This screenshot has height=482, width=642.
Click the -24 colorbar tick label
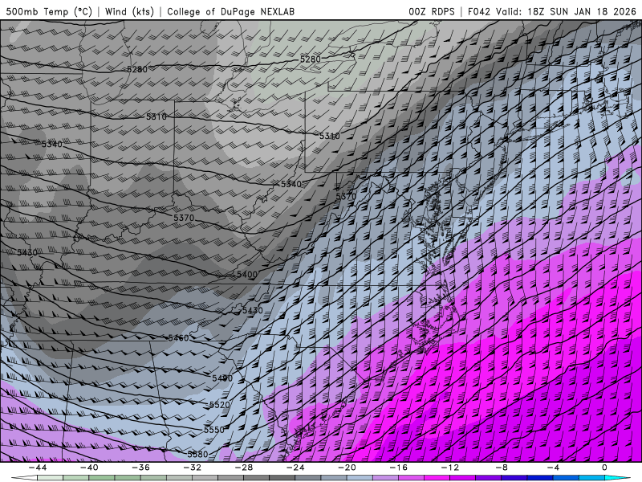coord(295,468)
